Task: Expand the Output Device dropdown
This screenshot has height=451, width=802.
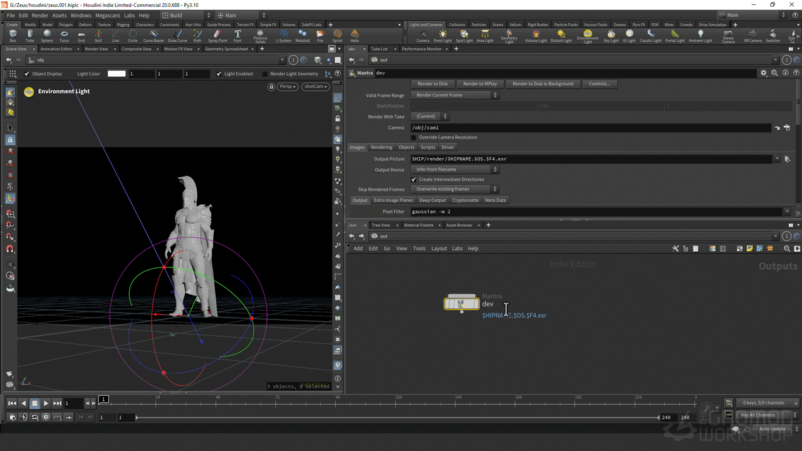Action: coord(454,170)
